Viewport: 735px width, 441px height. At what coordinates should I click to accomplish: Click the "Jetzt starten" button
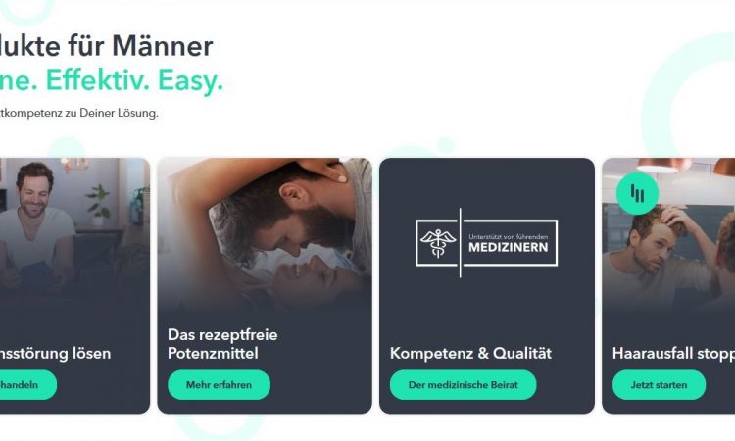[659, 385]
